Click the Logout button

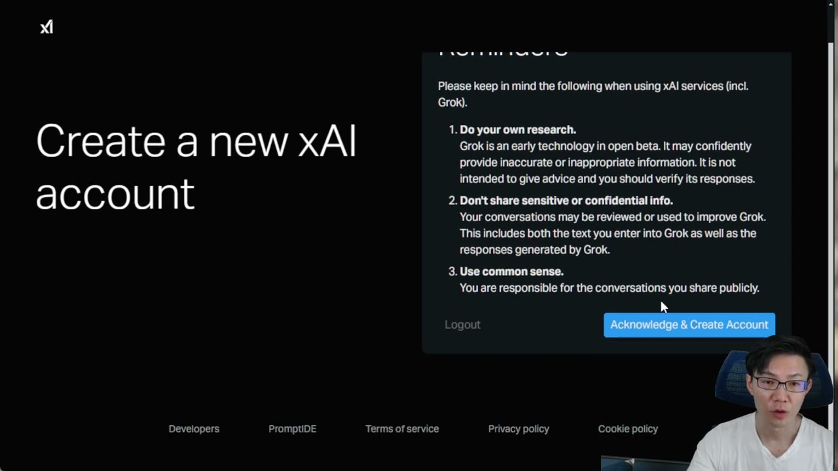click(462, 324)
